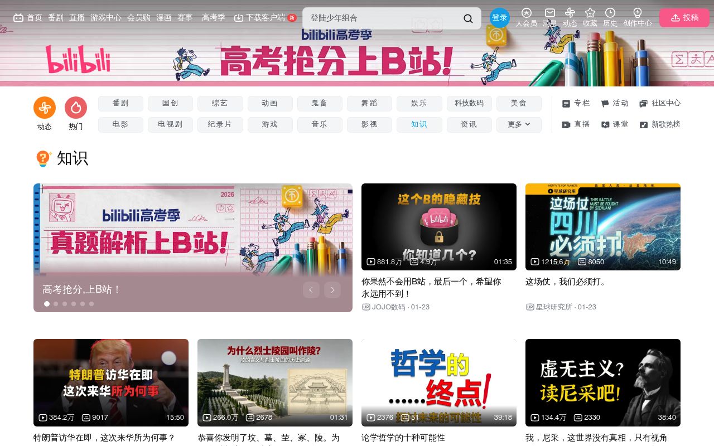Open title 论学哲学的十种可能性

click(403, 438)
